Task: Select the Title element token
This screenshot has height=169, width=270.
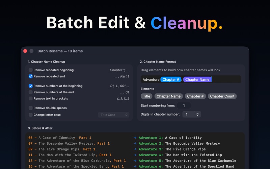Action: (x=146, y=96)
